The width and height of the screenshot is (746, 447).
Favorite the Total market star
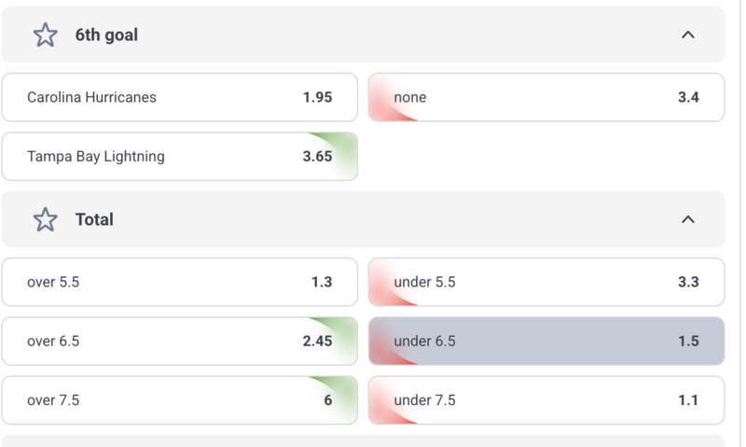coord(45,219)
